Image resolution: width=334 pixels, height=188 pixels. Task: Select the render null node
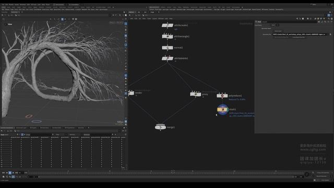131,93
